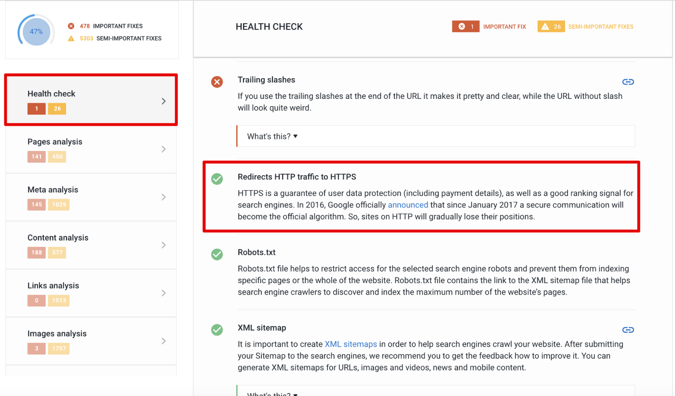675x396 pixels.
Task: Open the Meta analysis section
Action: (x=91, y=197)
